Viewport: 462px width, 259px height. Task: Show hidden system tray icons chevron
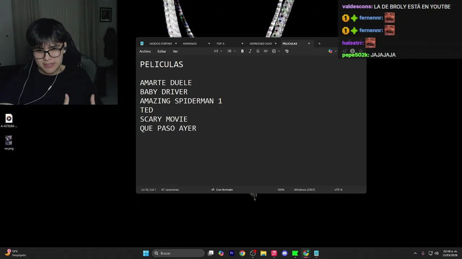click(x=415, y=253)
